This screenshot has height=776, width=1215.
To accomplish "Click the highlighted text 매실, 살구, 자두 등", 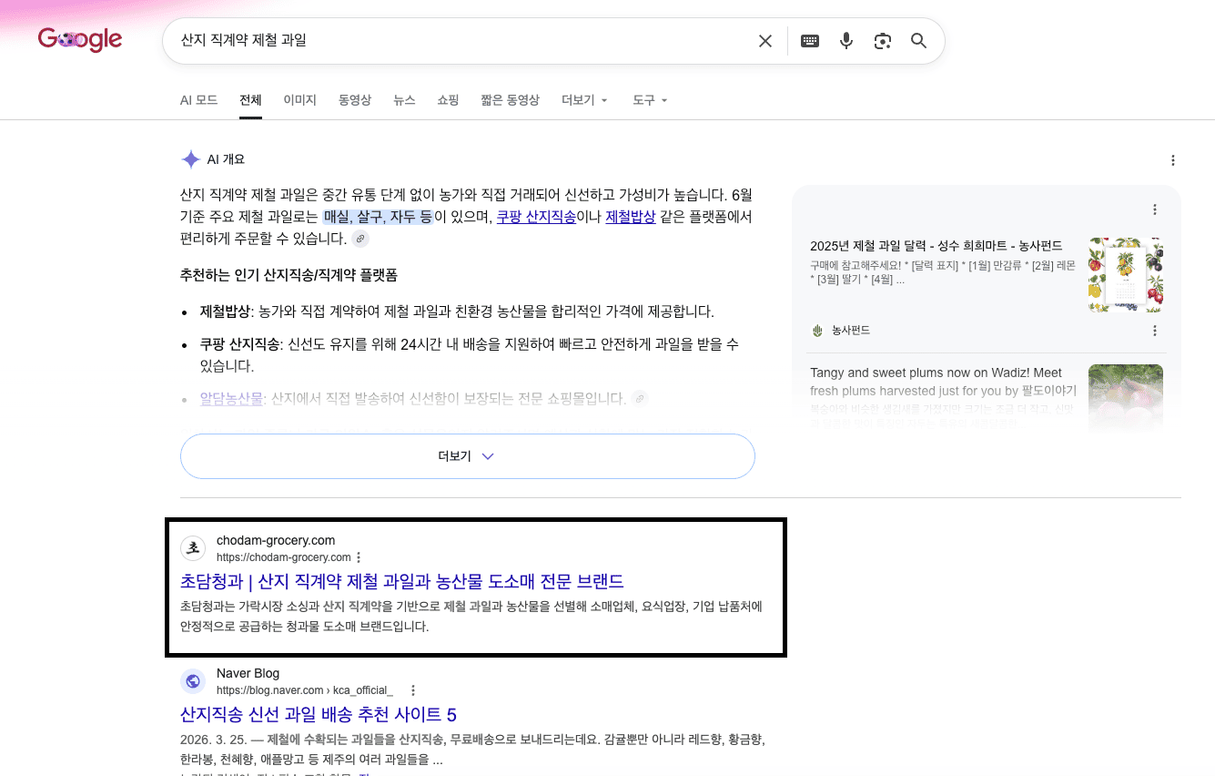I will tap(378, 217).
